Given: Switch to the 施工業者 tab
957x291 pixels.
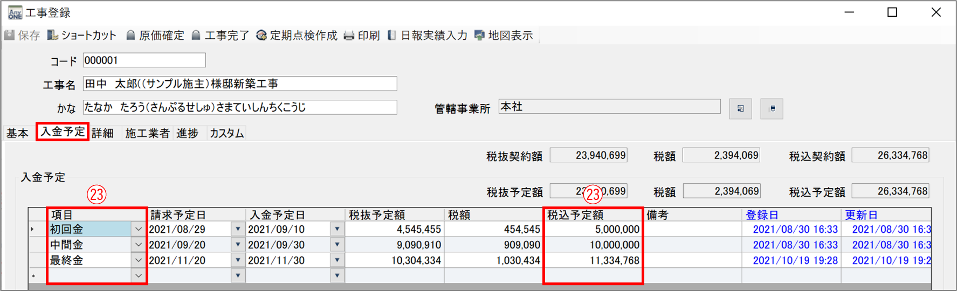Looking at the screenshot, I should click(147, 133).
